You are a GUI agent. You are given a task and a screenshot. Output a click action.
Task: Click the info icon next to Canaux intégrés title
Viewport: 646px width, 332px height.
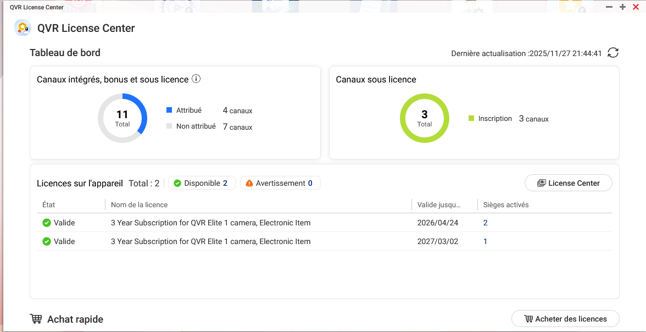[x=196, y=79]
